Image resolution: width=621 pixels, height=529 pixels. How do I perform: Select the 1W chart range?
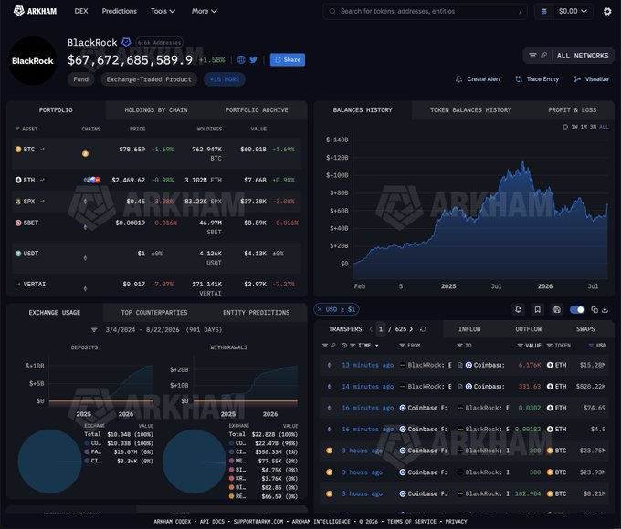click(574, 127)
